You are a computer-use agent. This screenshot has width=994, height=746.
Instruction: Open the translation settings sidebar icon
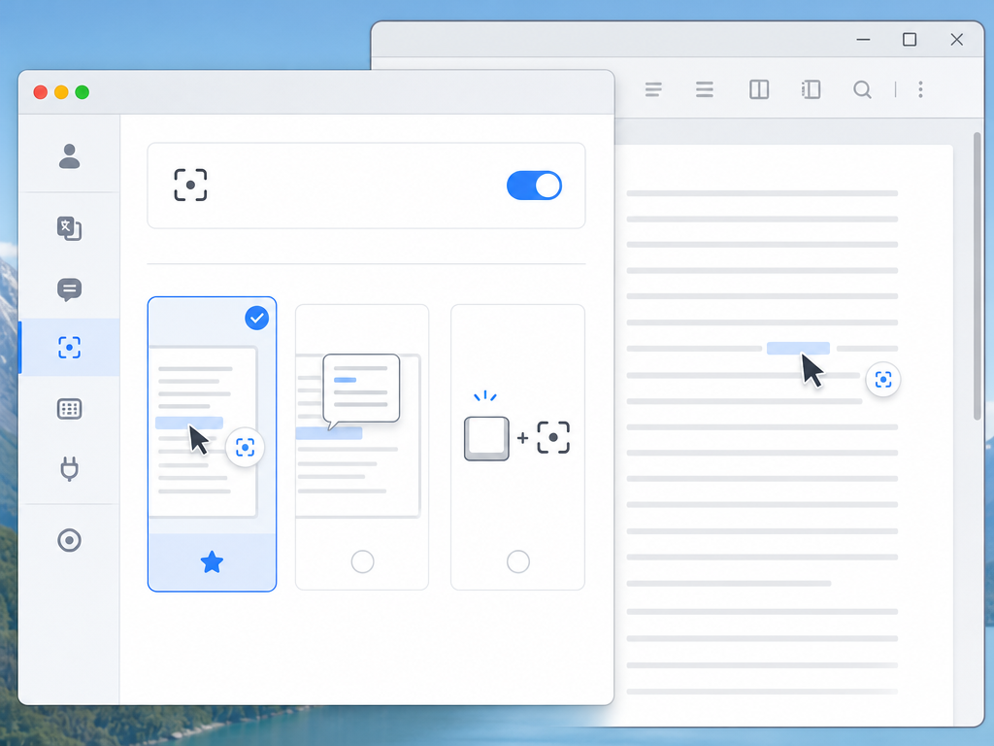tap(69, 228)
